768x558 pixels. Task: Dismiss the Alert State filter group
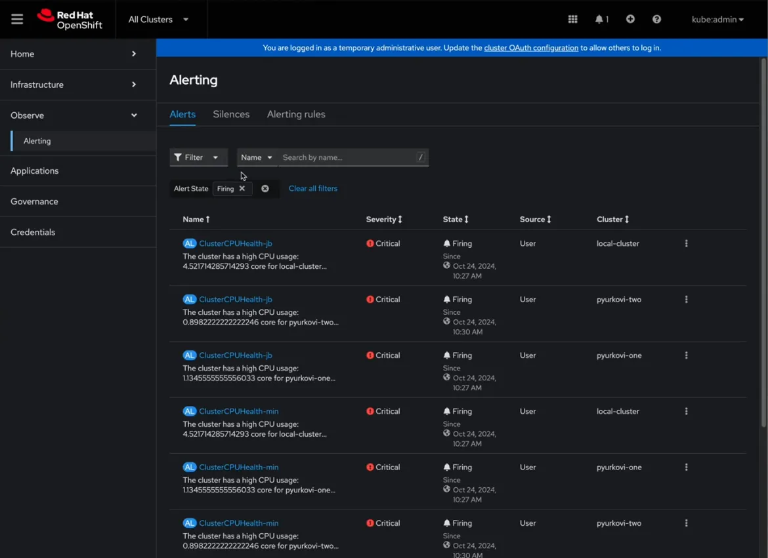pos(265,188)
